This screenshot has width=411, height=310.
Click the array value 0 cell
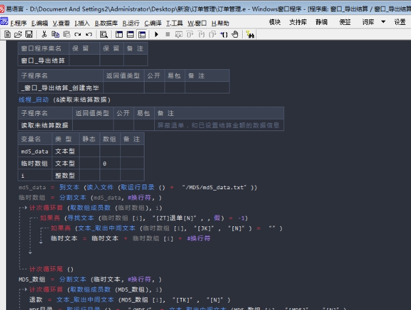point(110,163)
